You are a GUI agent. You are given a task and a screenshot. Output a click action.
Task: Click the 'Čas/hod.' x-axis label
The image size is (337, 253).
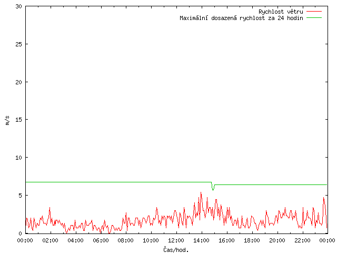pyautogui.click(x=176, y=250)
